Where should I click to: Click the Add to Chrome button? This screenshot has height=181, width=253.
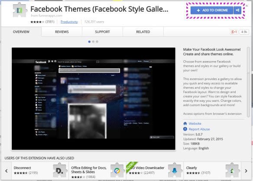click(212, 10)
